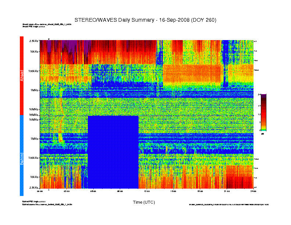Click the Ahead source file text line
291x225 pixels.
tap(47, 24)
